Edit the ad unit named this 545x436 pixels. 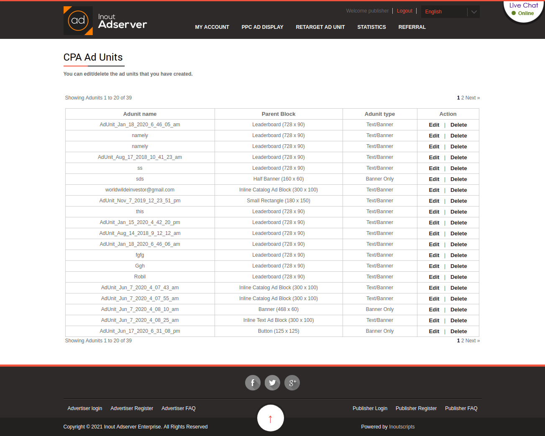[434, 212]
